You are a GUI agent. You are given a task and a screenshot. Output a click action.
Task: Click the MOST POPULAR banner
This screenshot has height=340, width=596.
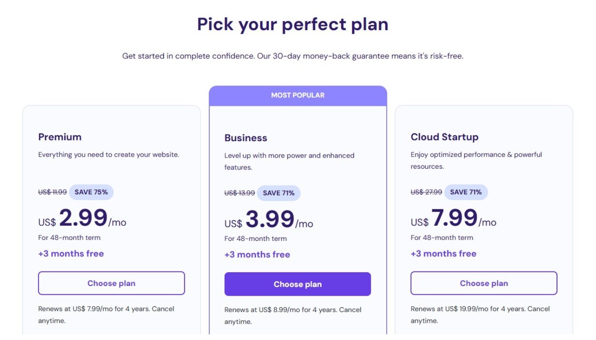coord(298,95)
